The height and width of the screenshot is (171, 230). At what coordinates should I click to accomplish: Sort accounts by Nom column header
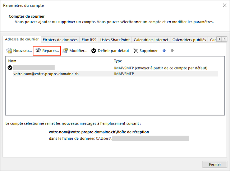59,61
